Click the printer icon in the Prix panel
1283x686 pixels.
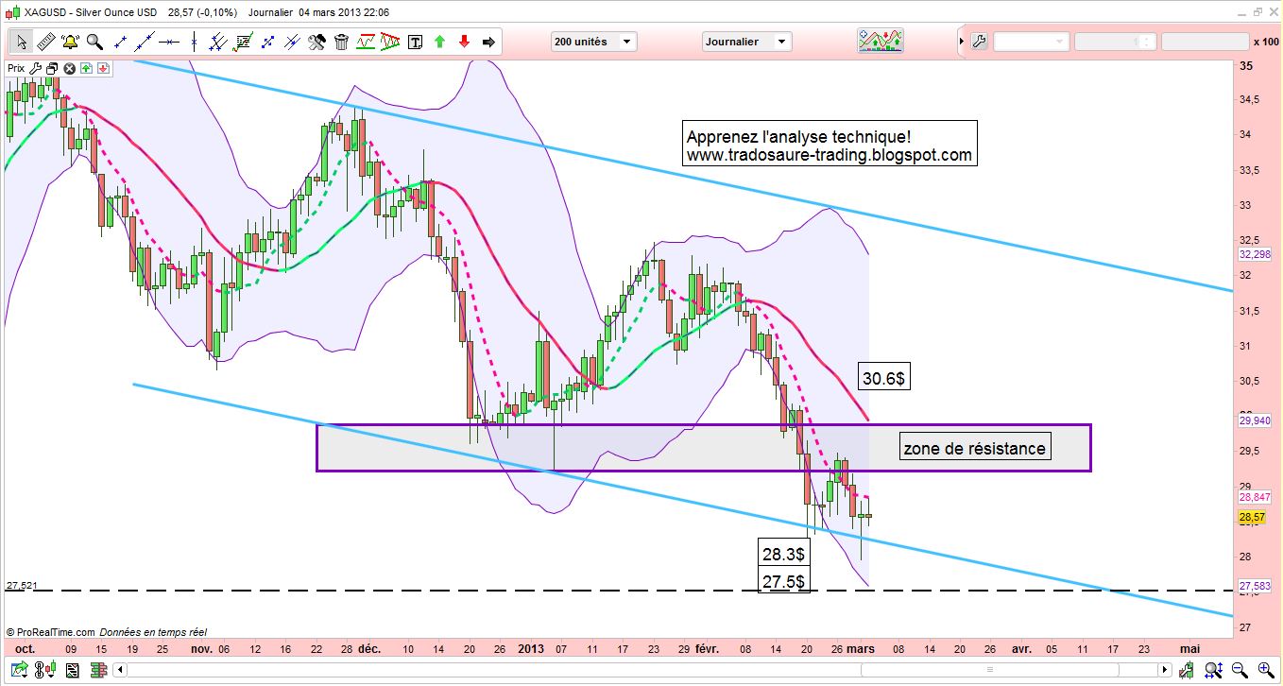[52, 68]
